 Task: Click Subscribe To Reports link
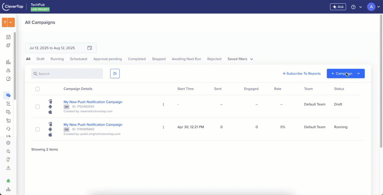[x=301, y=74]
